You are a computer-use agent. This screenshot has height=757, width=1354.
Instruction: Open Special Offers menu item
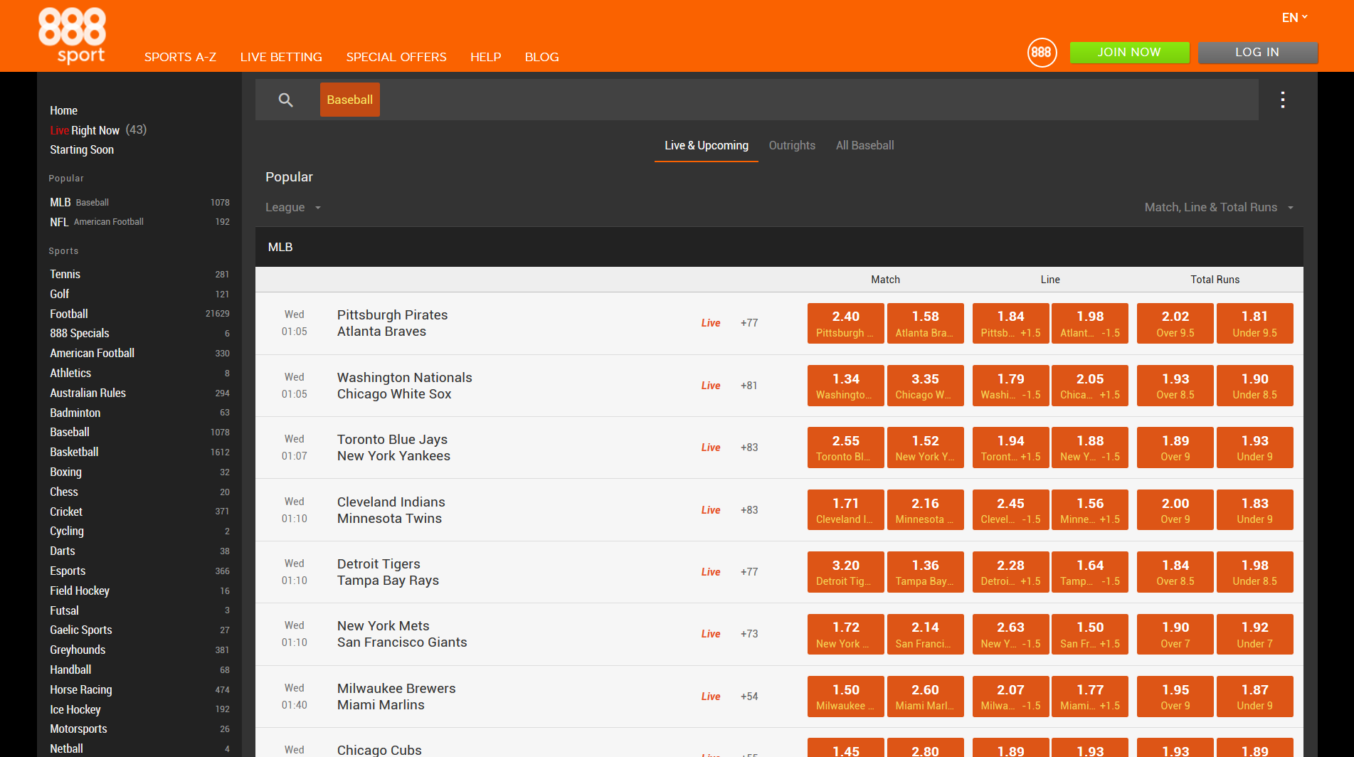[396, 57]
